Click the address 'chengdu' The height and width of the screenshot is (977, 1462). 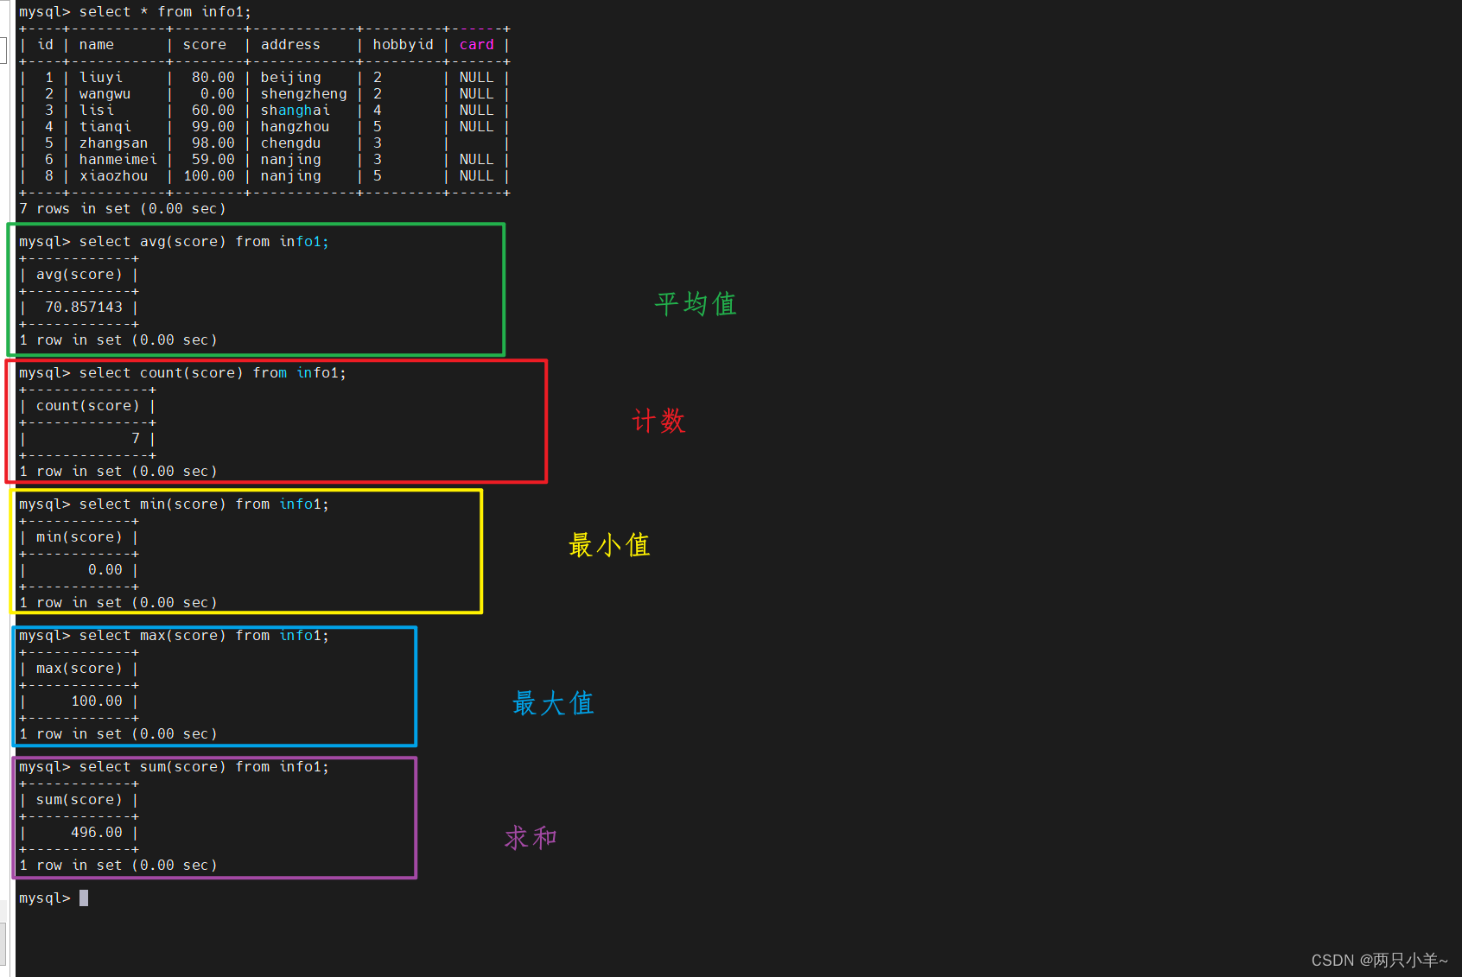point(290,143)
